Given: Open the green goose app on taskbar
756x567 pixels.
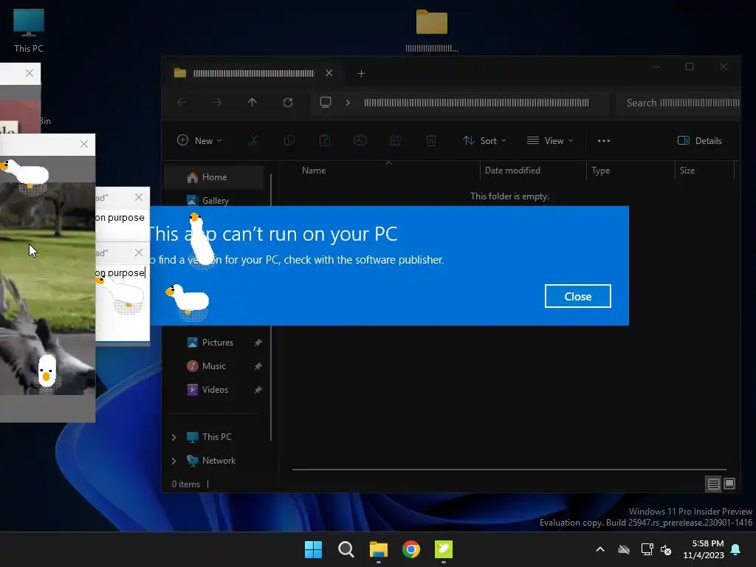Looking at the screenshot, I should click(x=444, y=549).
